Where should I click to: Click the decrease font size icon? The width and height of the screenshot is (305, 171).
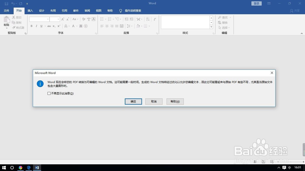click(68, 19)
